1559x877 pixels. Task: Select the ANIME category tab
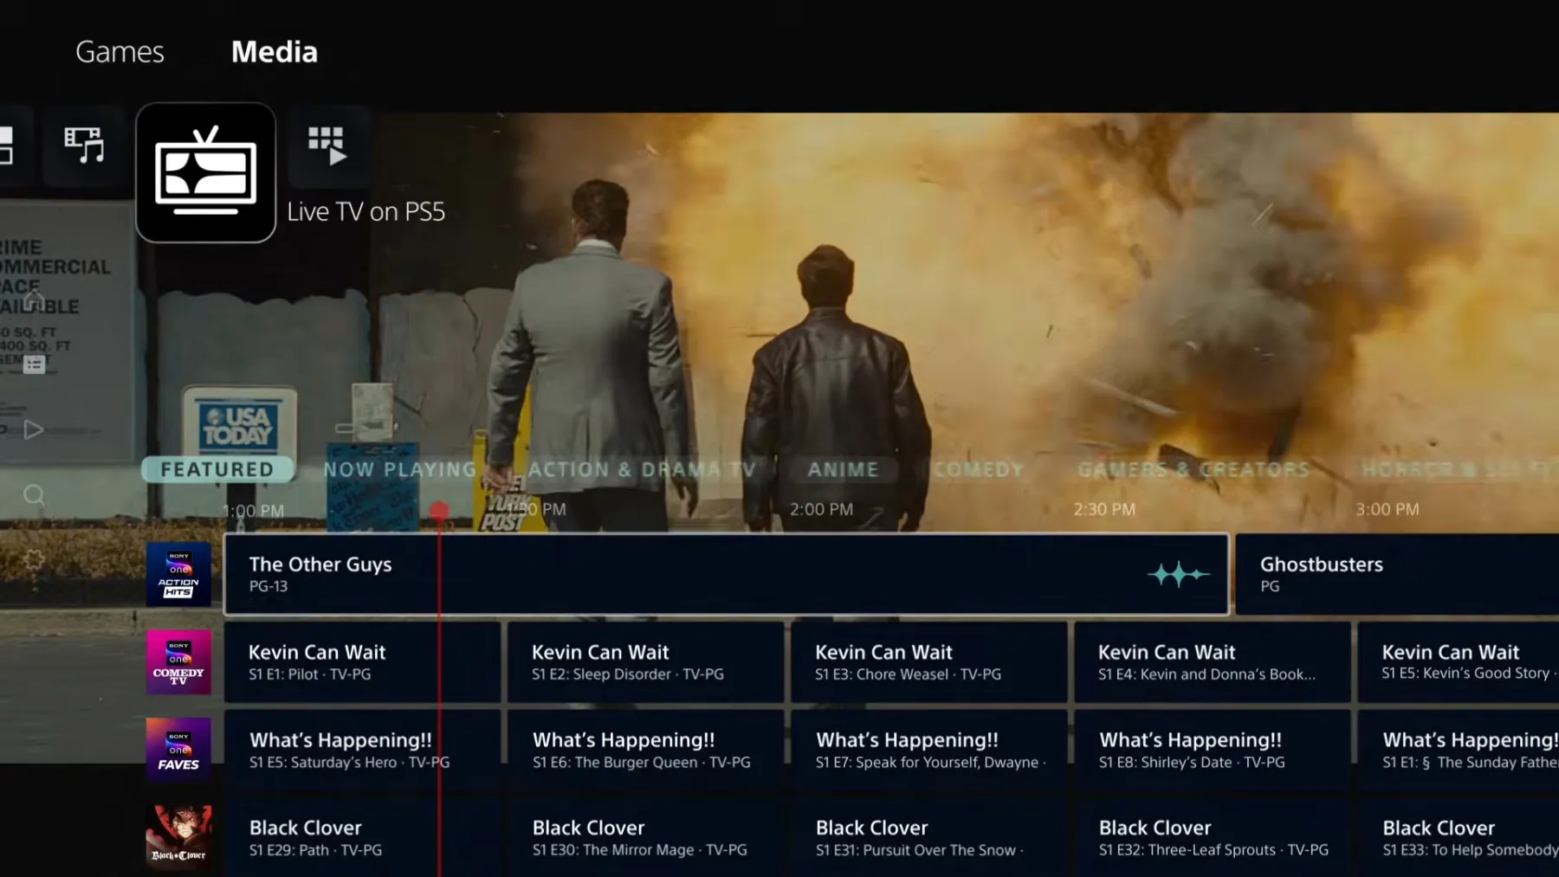843,469
